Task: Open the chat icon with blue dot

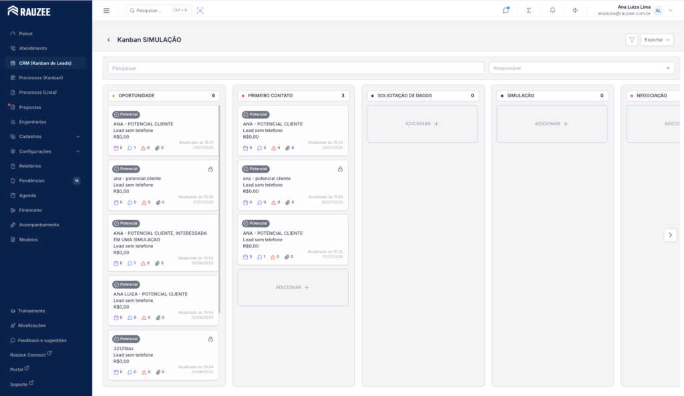Action: coord(506,11)
